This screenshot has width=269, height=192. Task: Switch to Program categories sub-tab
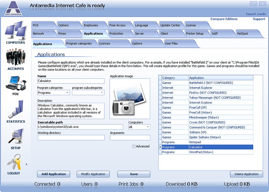coord(80,44)
